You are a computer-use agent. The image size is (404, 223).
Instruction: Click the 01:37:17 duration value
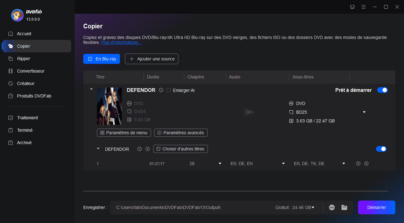[157, 164]
